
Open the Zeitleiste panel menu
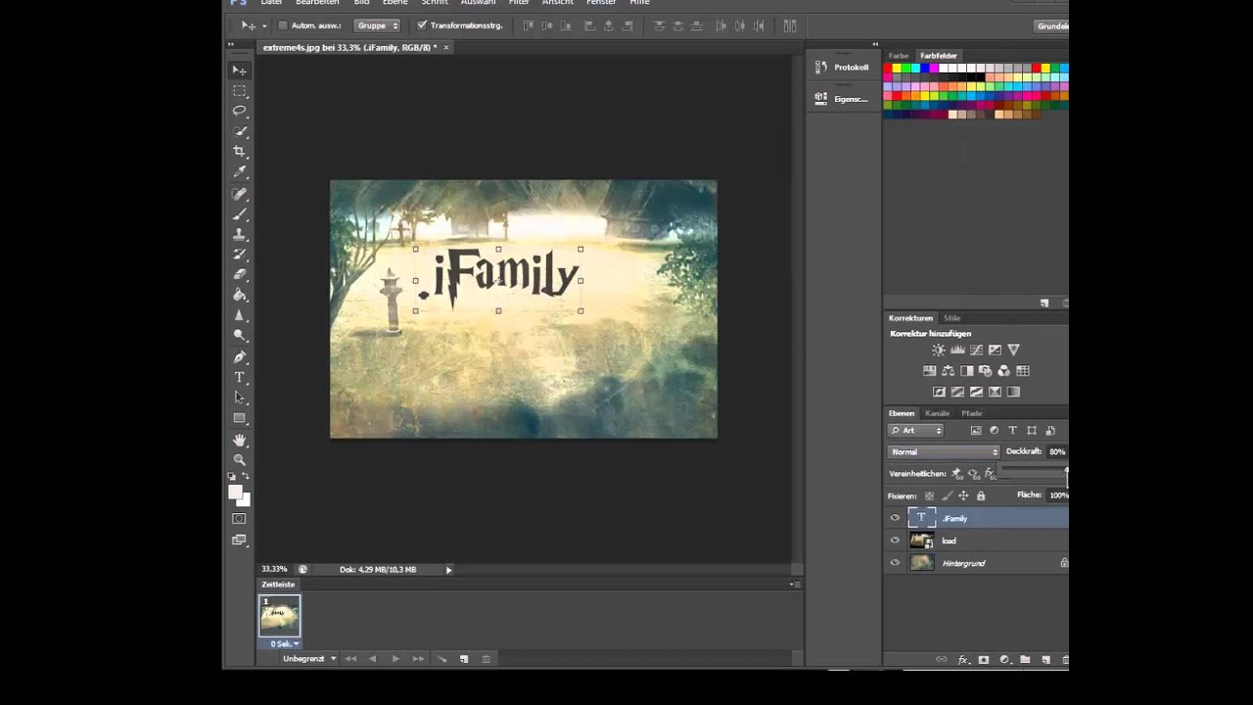point(794,584)
